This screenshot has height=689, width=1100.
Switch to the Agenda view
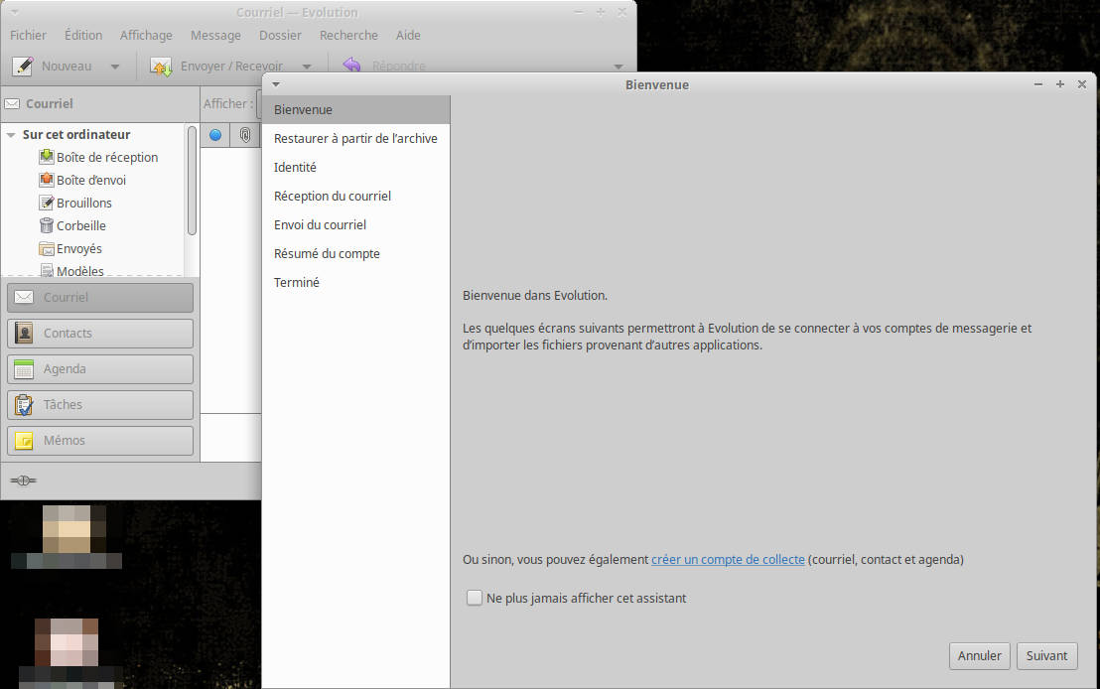click(x=100, y=369)
